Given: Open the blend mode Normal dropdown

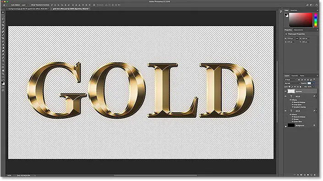Looking at the screenshot, I should coord(292,83).
